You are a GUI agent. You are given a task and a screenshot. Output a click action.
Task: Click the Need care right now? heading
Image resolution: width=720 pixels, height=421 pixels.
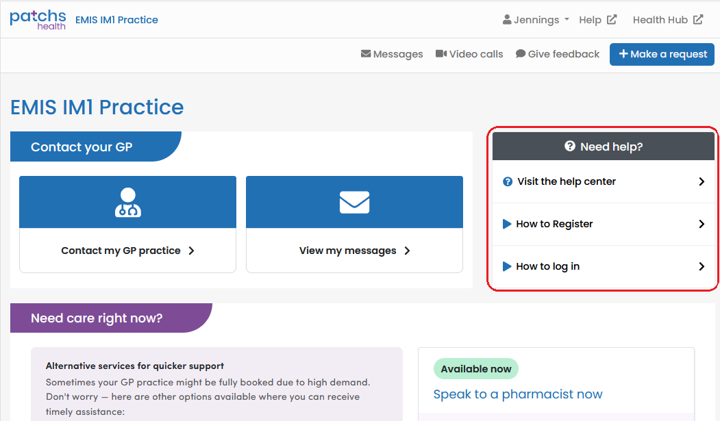97,318
